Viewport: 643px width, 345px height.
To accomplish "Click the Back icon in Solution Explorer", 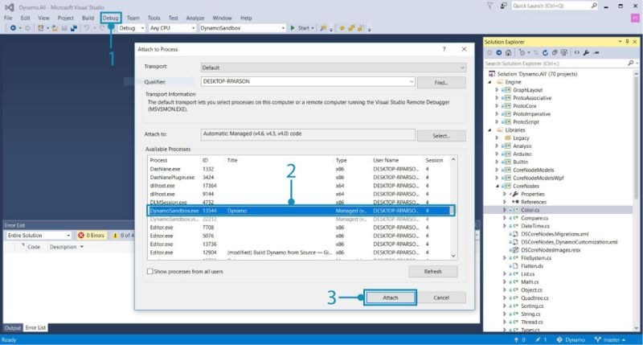I will (489, 52).
